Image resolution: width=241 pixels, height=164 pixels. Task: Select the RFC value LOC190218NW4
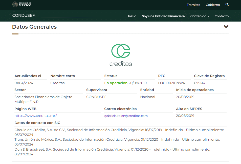pos(171,83)
